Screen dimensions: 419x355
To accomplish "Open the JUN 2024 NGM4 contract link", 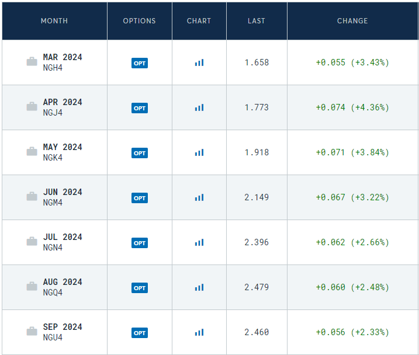I will (63, 197).
